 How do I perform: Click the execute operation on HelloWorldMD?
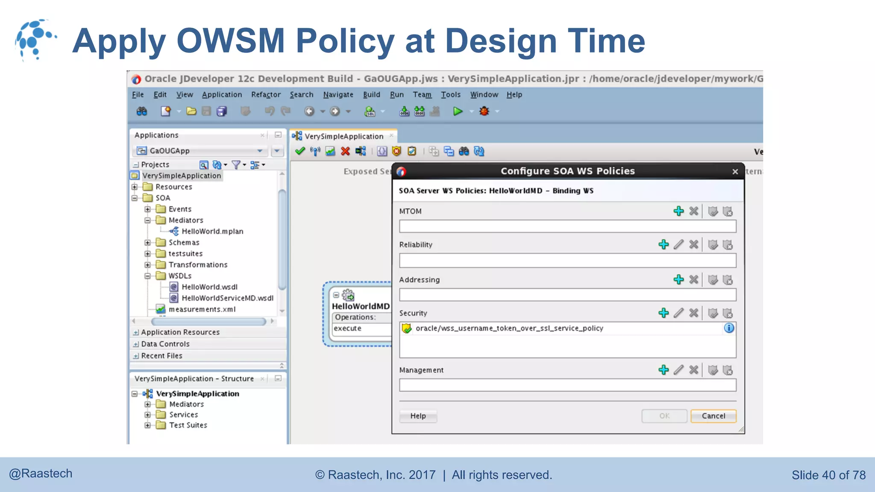click(347, 328)
